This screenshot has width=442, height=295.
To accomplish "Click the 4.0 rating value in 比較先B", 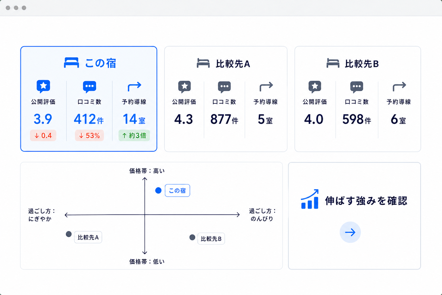I will [x=314, y=119].
